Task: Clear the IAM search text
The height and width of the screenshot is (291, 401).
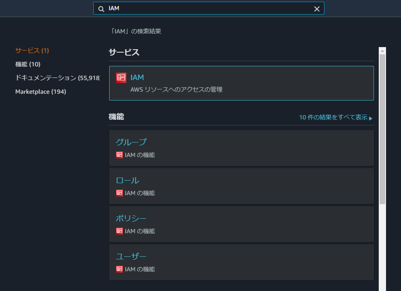Action: (x=317, y=9)
